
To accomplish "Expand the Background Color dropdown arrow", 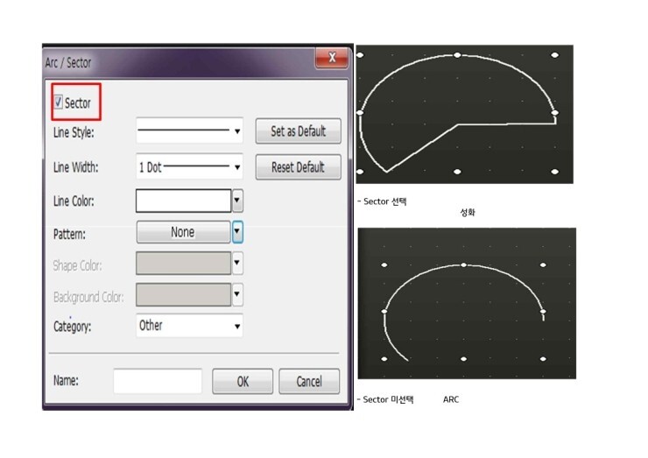I will coord(237,295).
